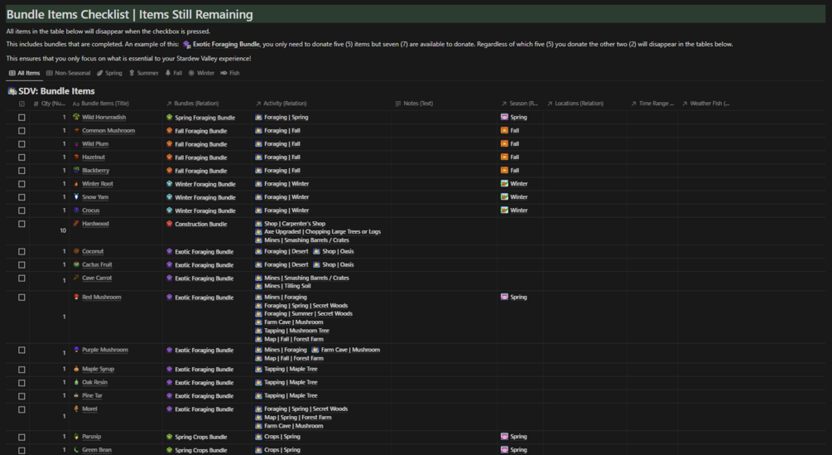Click the Wild Plum item icon
This screenshot has height=455, width=832.
(x=76, y=144)
